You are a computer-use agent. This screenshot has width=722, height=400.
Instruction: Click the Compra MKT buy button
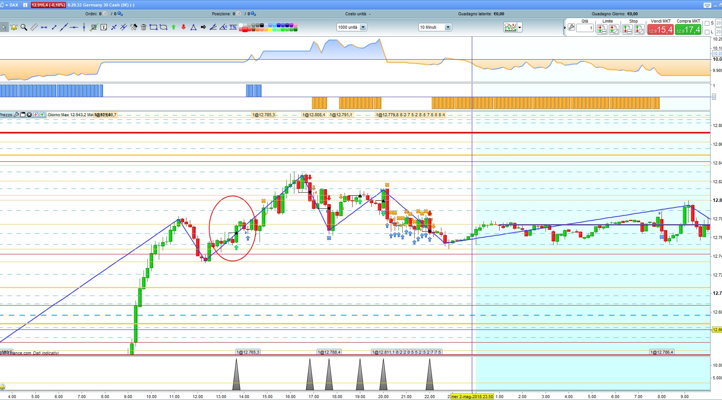[x=688, y=29]
